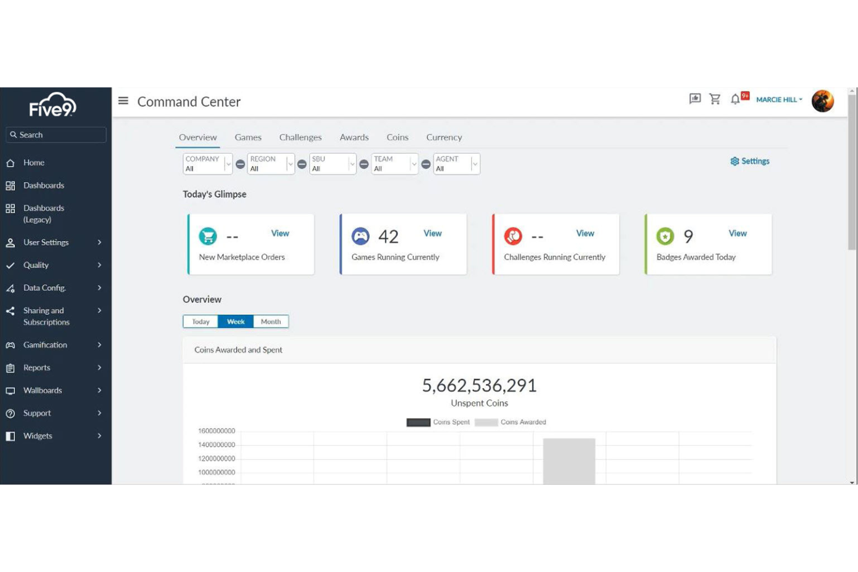Image resolution: width=858 pixels, height=572 pixels.
Task: Switch the Overview chart to Month view
Action: (x=270, y=321)
